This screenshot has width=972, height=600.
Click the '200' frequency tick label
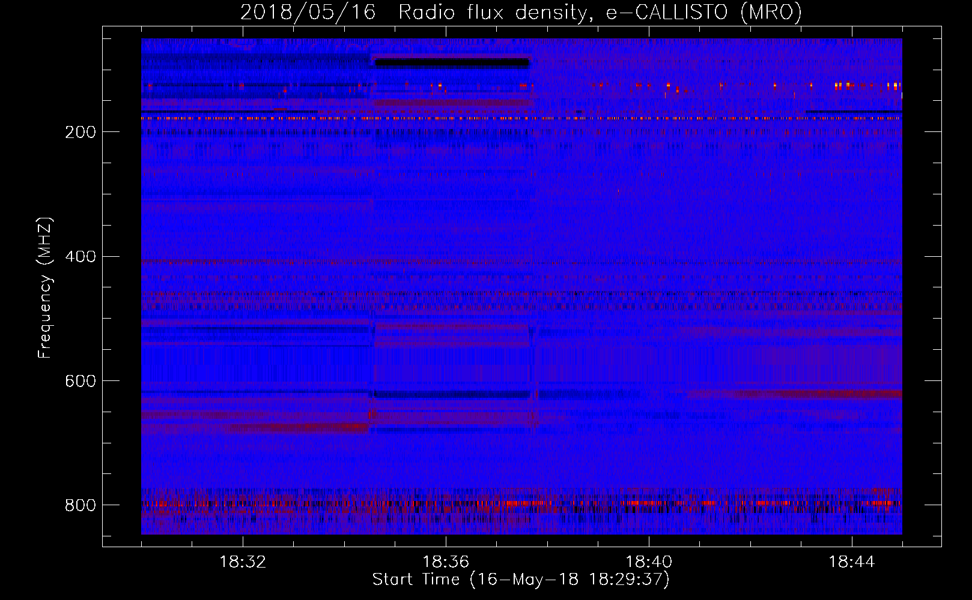click(x=80, y=132)
